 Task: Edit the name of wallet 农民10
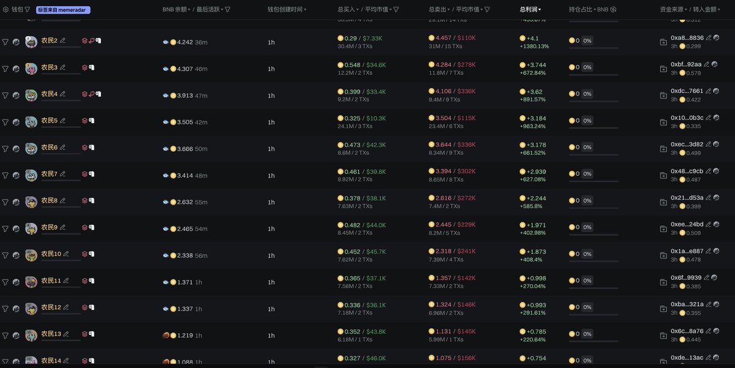point(66,254)
